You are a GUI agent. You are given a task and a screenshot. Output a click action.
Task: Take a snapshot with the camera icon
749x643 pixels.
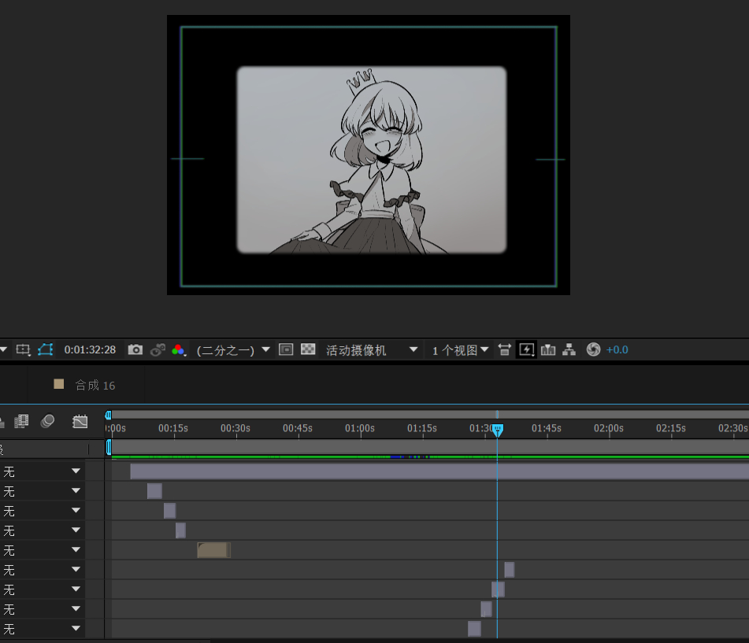pyautogui.click(x=135, y=349)
